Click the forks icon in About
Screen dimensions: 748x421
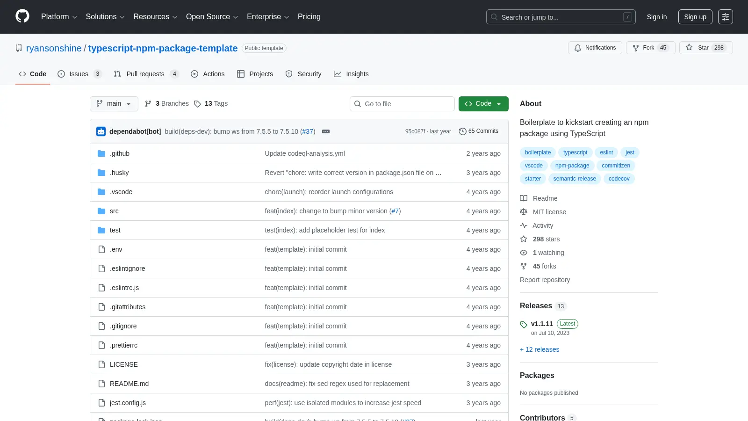pyautogui.click(x=524, y=266)
